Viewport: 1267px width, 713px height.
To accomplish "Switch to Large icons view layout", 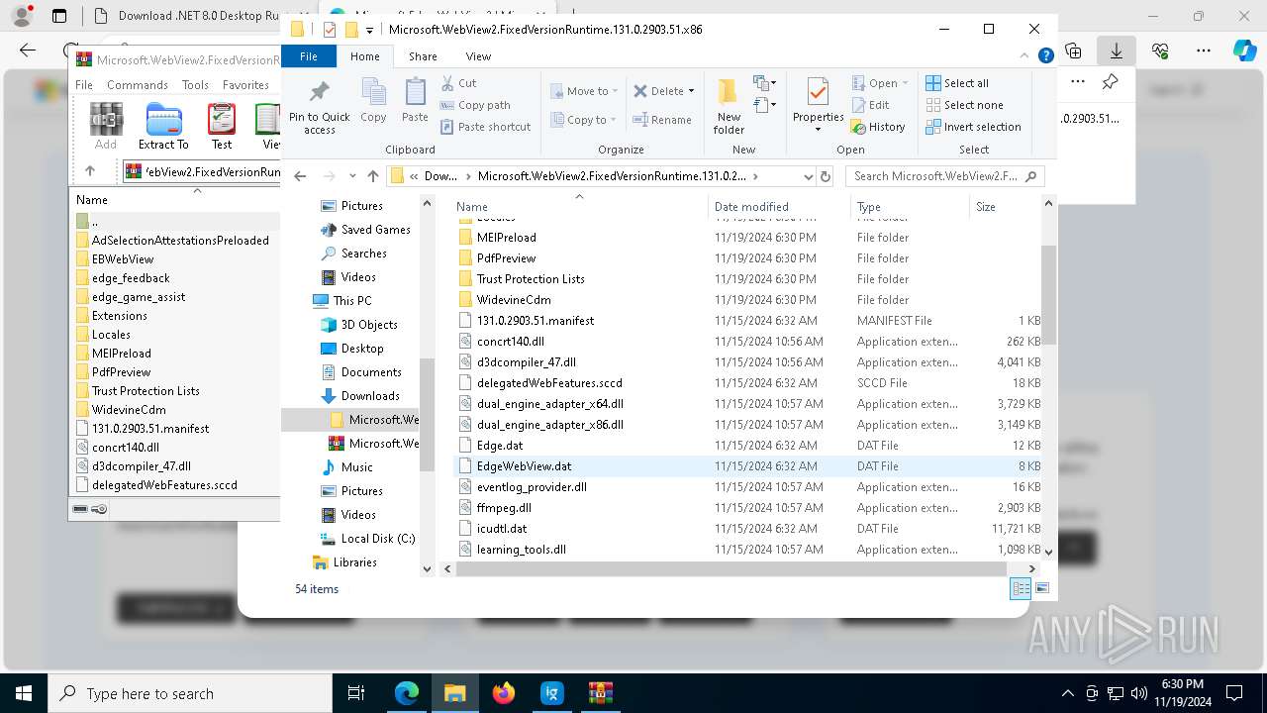I will coord(1041,588).
